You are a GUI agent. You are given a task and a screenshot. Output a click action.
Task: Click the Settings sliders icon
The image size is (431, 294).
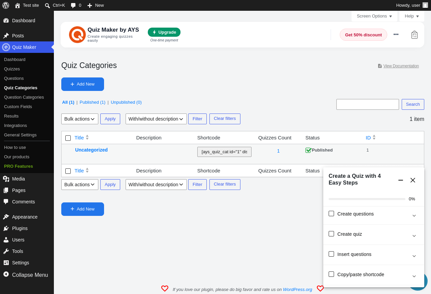(x=6, y=263)
